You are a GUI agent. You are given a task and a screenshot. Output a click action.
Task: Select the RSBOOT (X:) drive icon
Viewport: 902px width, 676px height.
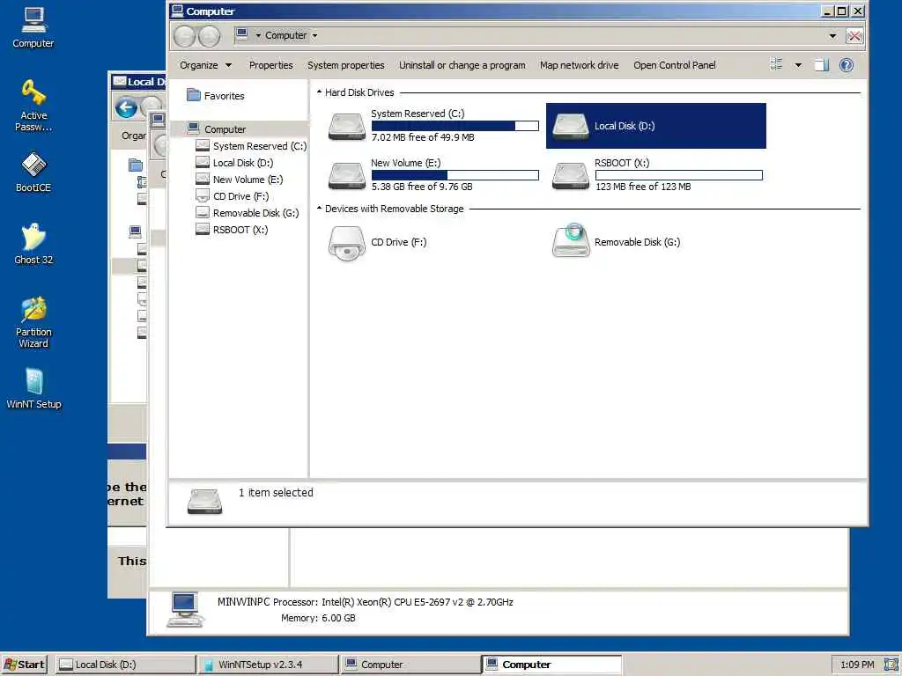point(571,175)
